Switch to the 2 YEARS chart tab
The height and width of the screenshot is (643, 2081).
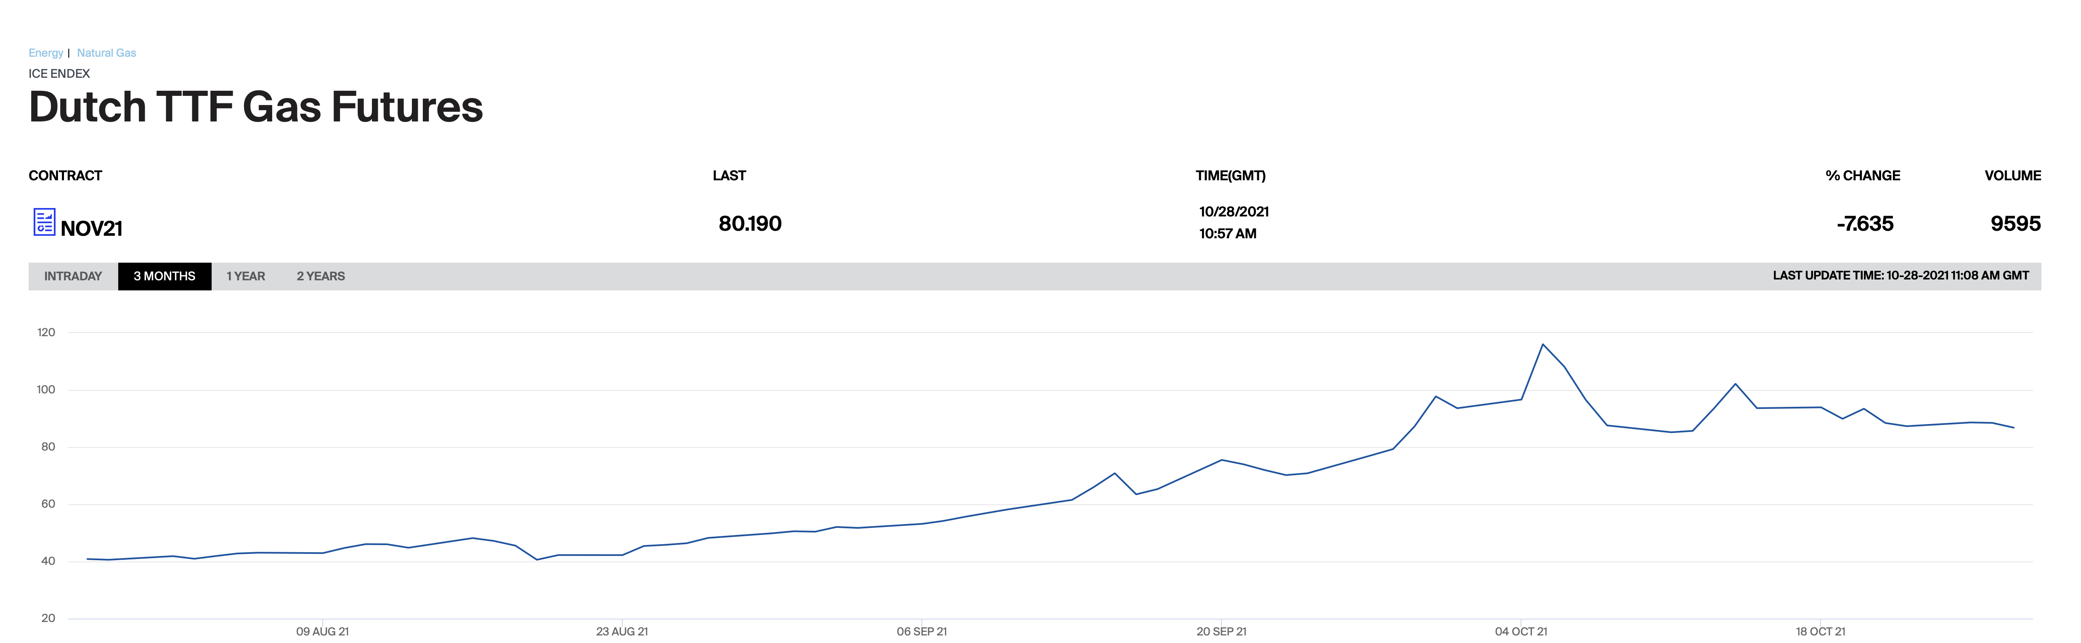click(x=321, y=276)
